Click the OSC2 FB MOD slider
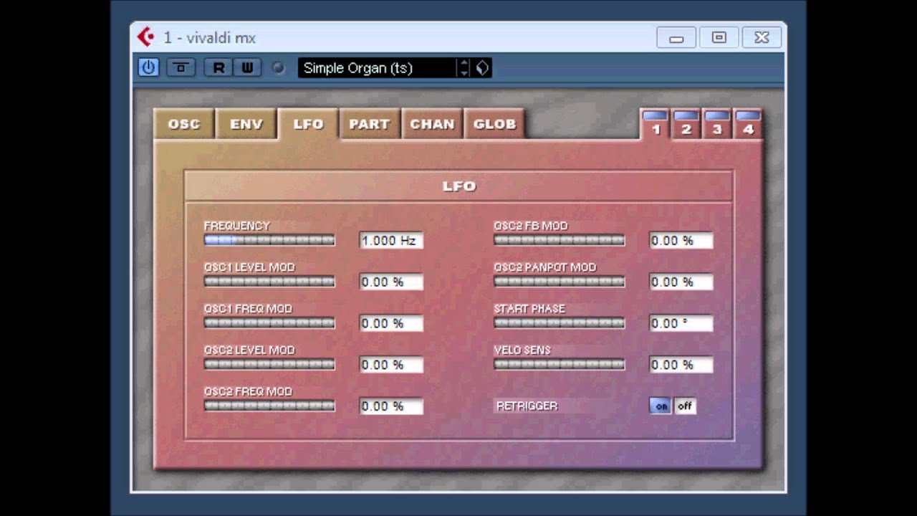 pos(560,240)
